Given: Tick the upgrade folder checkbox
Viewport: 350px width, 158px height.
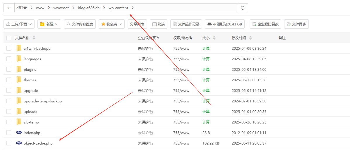Looking at the screenshot, I should point(9,90).
